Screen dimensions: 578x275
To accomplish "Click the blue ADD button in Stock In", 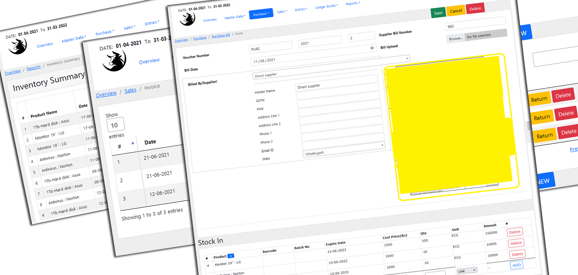I will [x=517, y=265].
